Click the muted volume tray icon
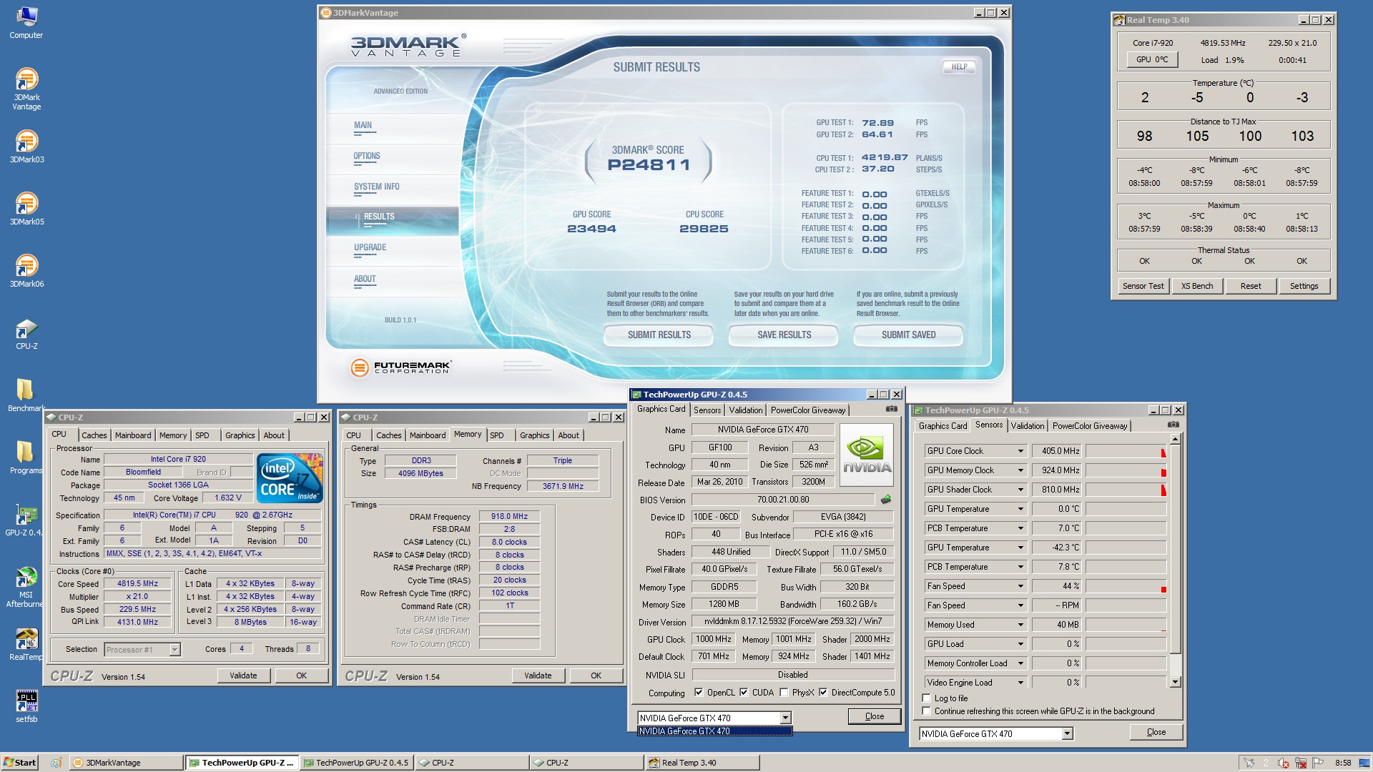The image size is (1373, 772). point(1283,763)
